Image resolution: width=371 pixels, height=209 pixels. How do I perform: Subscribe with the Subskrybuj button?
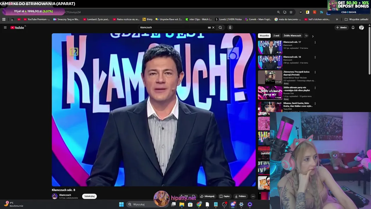click(x=89, y=196)
